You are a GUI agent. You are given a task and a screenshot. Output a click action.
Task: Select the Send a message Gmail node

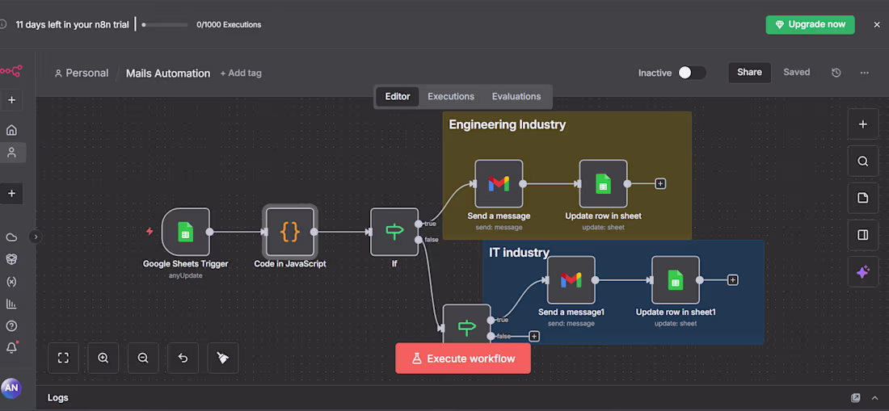(x=499, y=183)
